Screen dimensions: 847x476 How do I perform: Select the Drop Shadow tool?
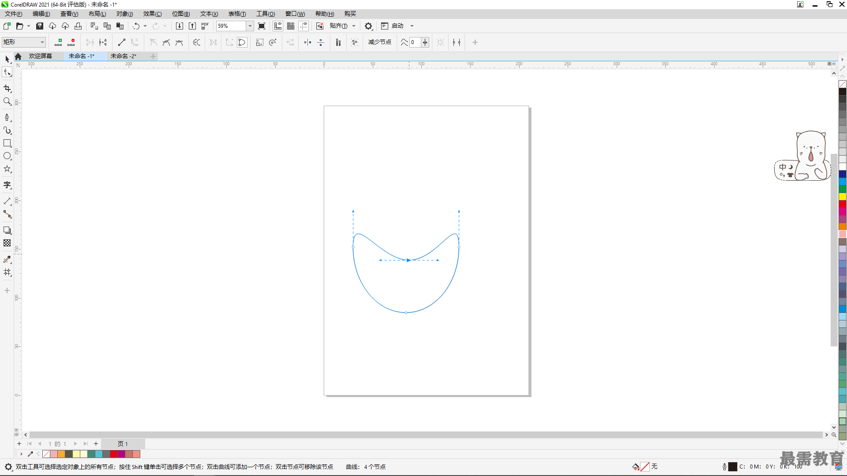(7, 231)
